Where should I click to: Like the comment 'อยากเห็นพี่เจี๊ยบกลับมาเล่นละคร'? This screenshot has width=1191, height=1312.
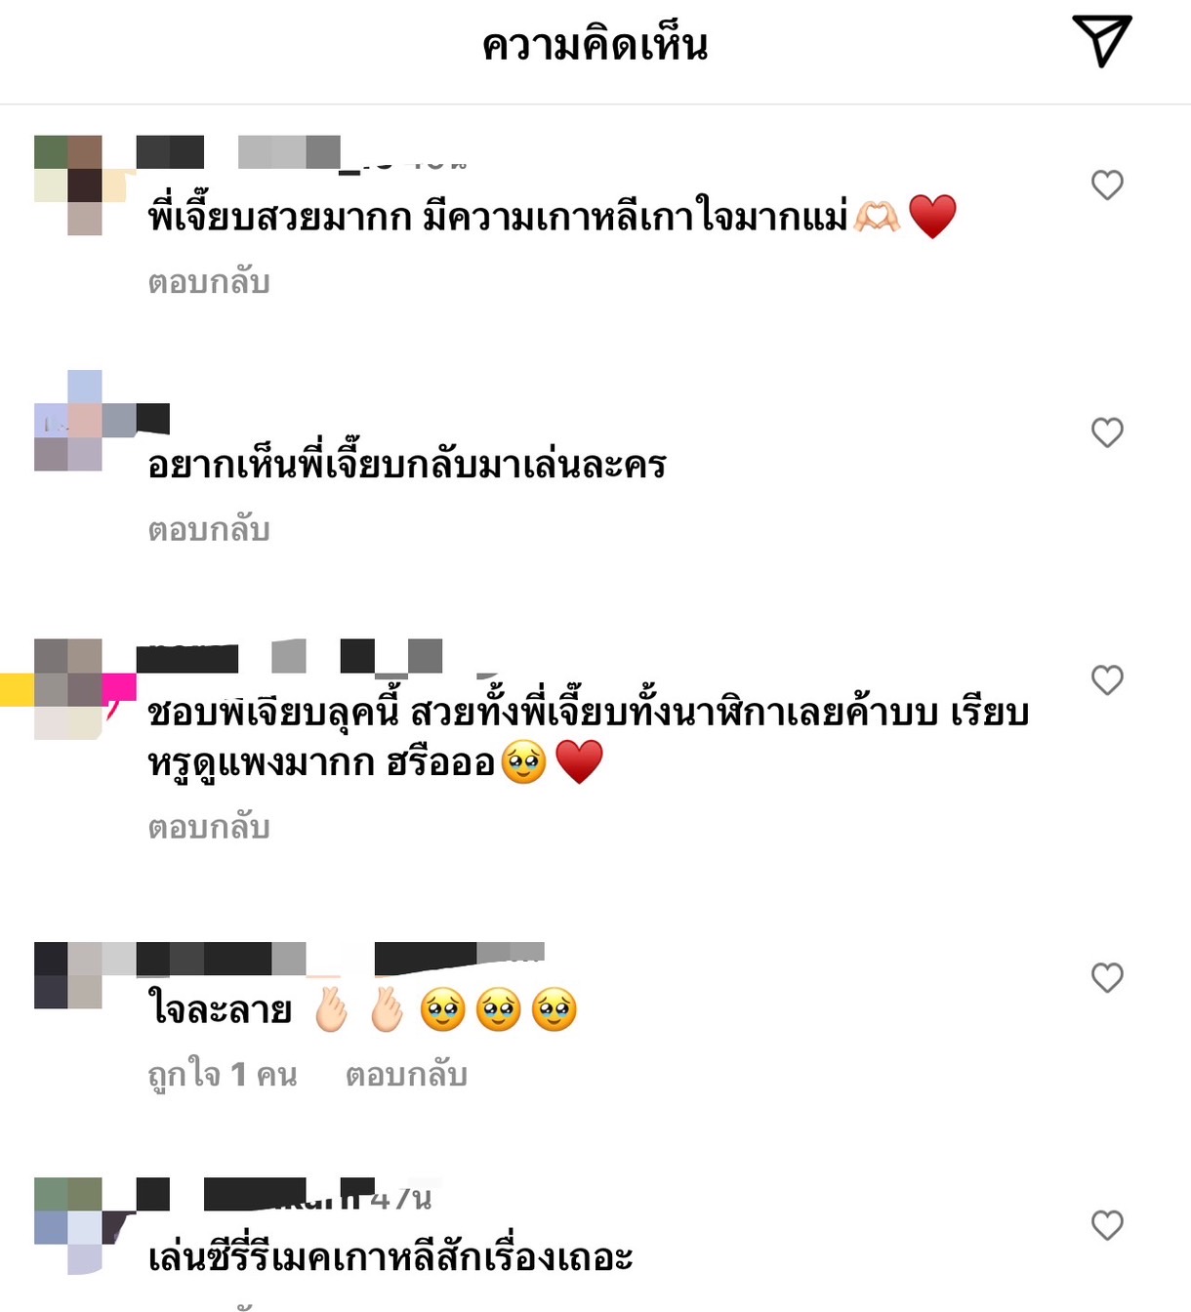pos(1107,431)
